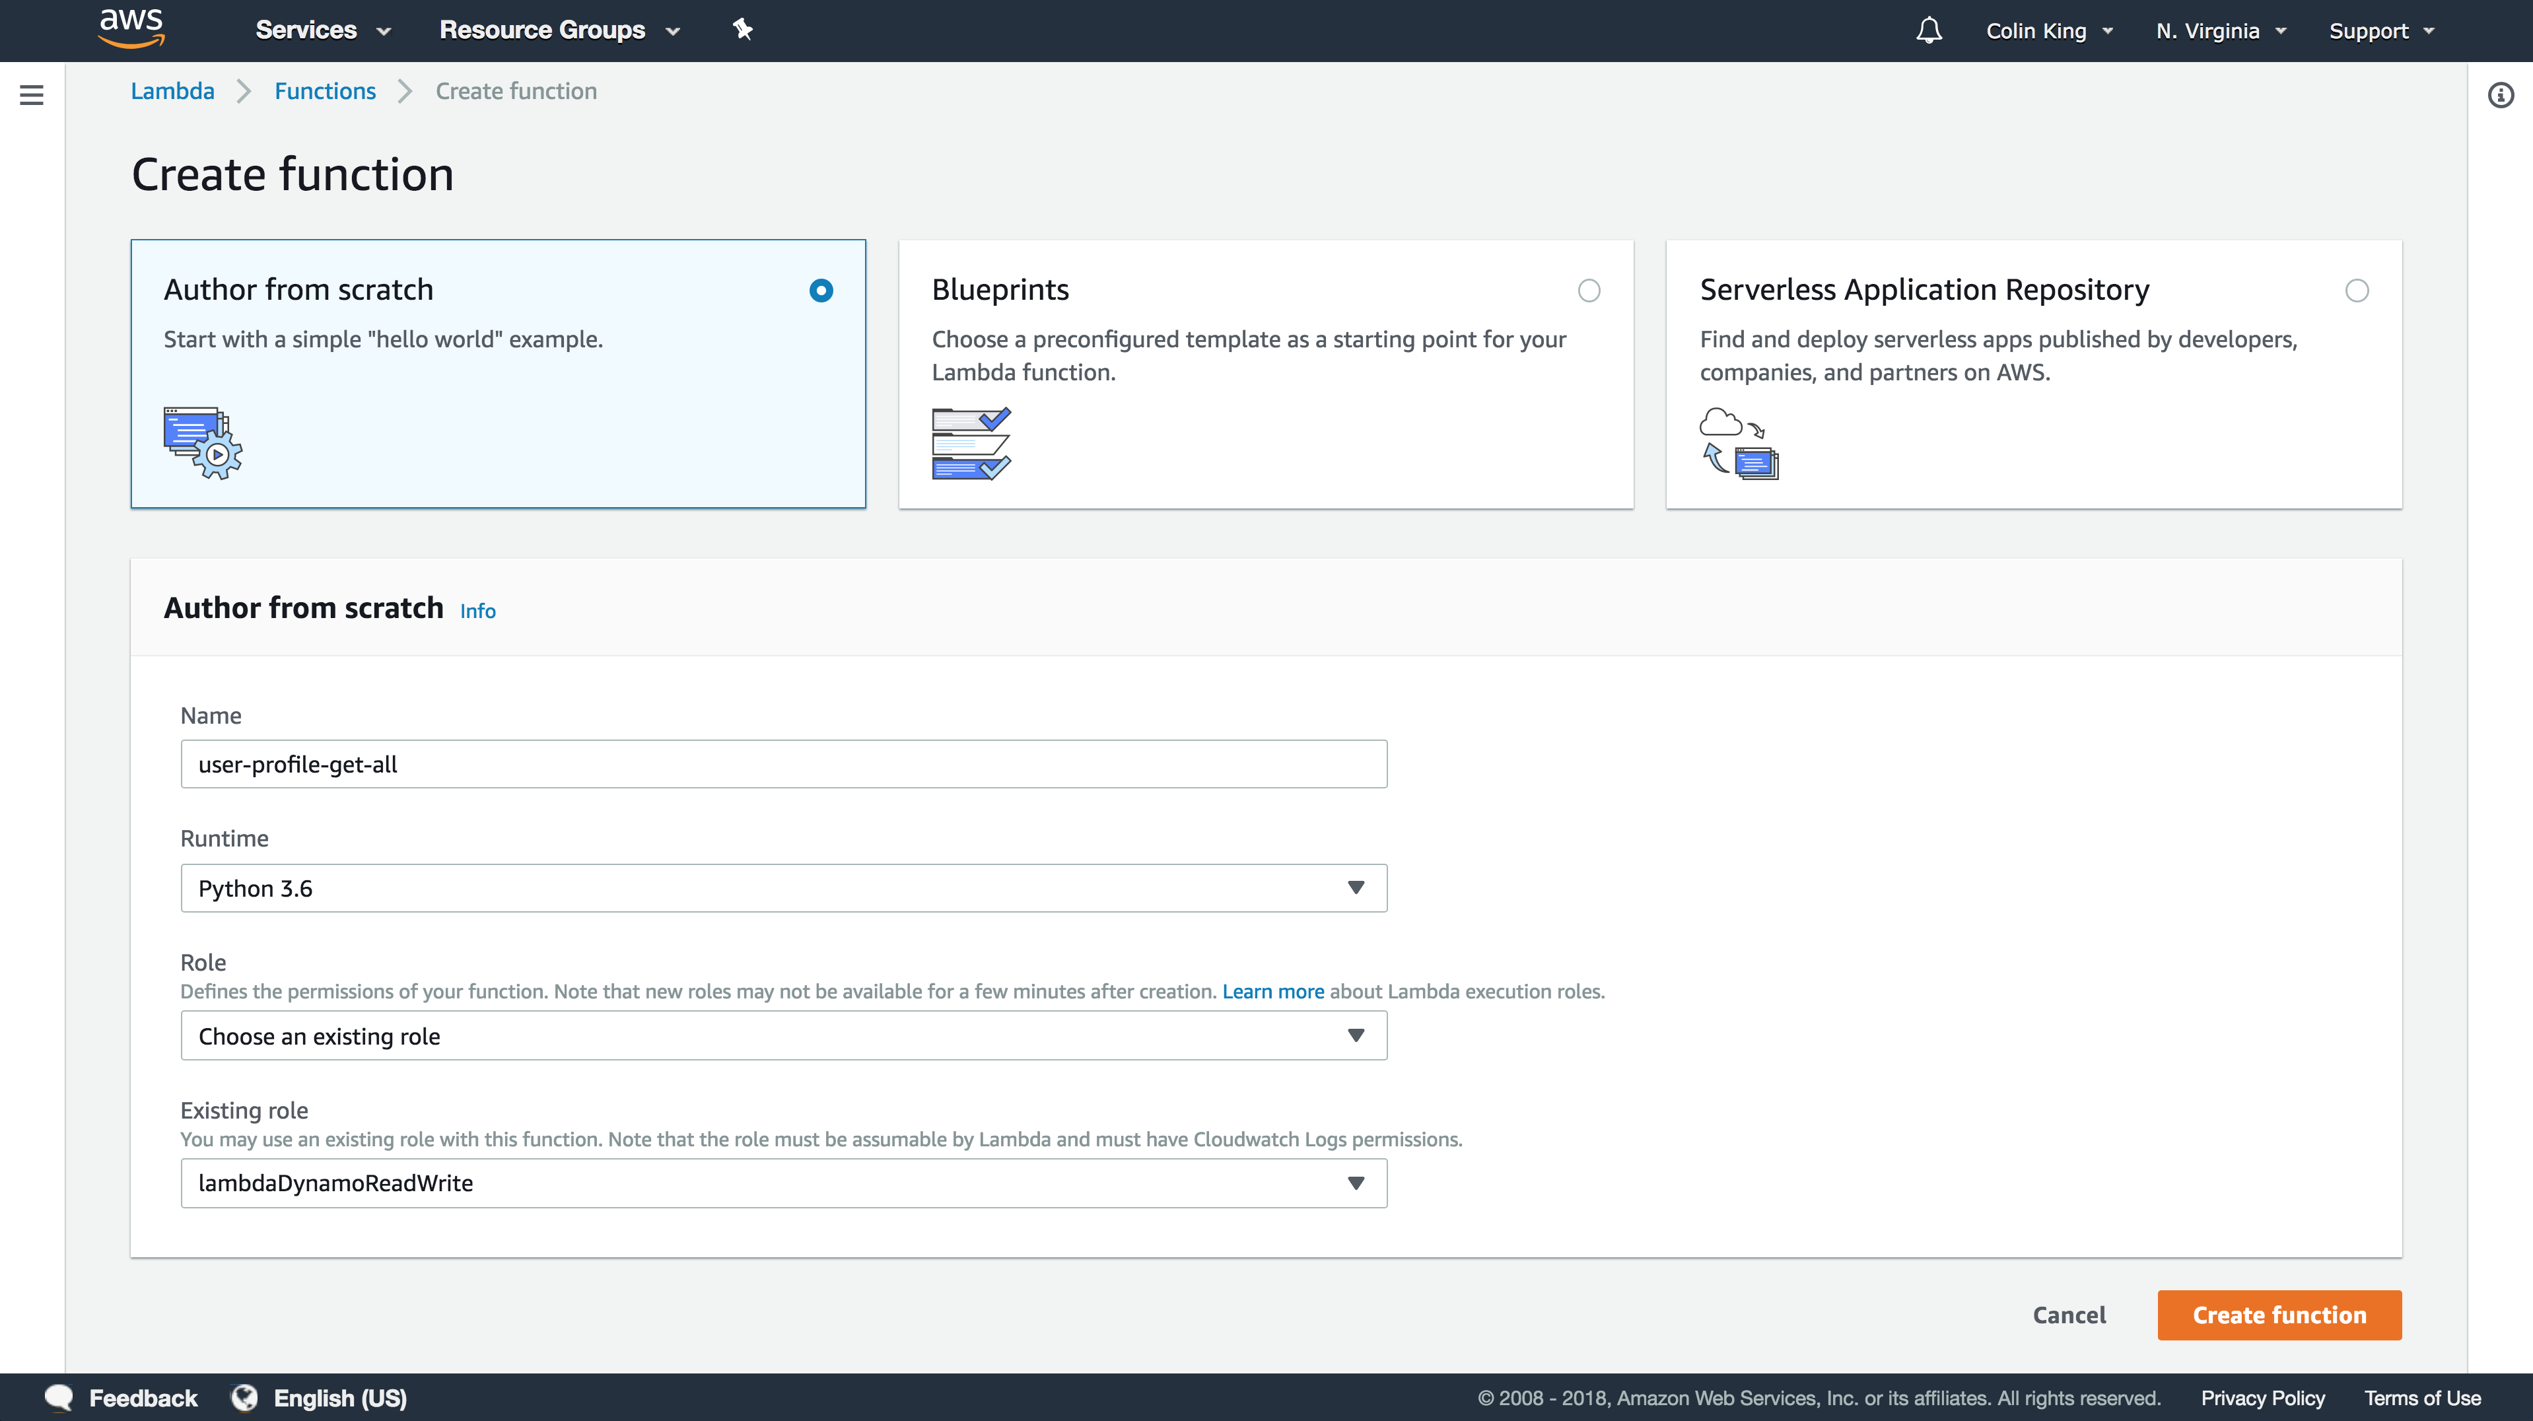Select the Author from scratch radio button
The image size is (2533, 1421).
[821, 290]
